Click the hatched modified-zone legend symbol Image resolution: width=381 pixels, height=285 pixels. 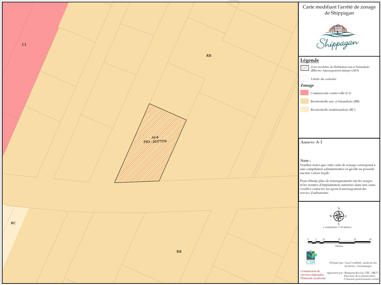click(x=305, y=68)
